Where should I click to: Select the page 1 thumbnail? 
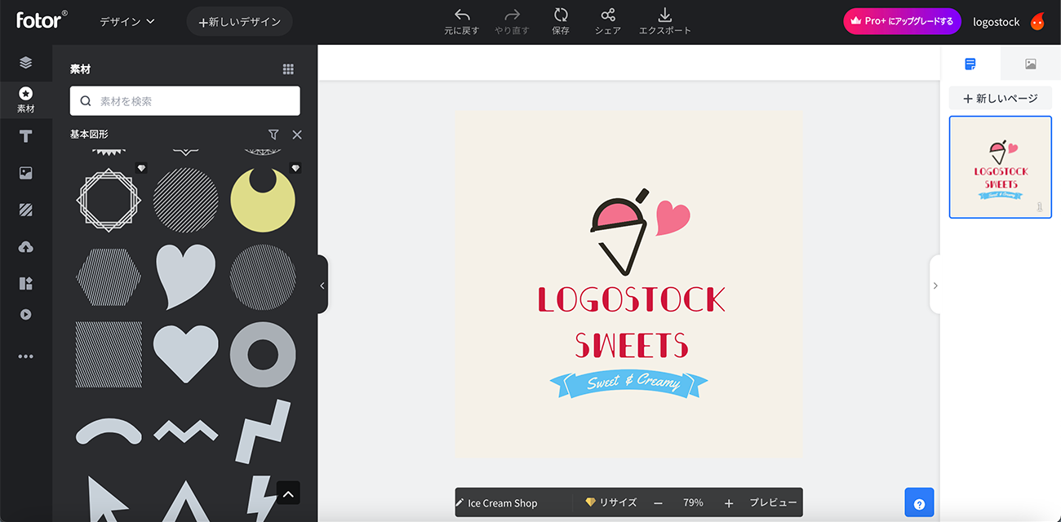click(x=1000, y=167)
